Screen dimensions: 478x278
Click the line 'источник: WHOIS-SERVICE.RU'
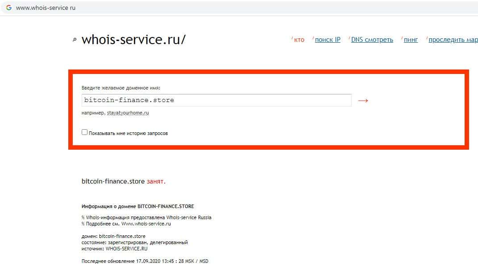(114, 249)
